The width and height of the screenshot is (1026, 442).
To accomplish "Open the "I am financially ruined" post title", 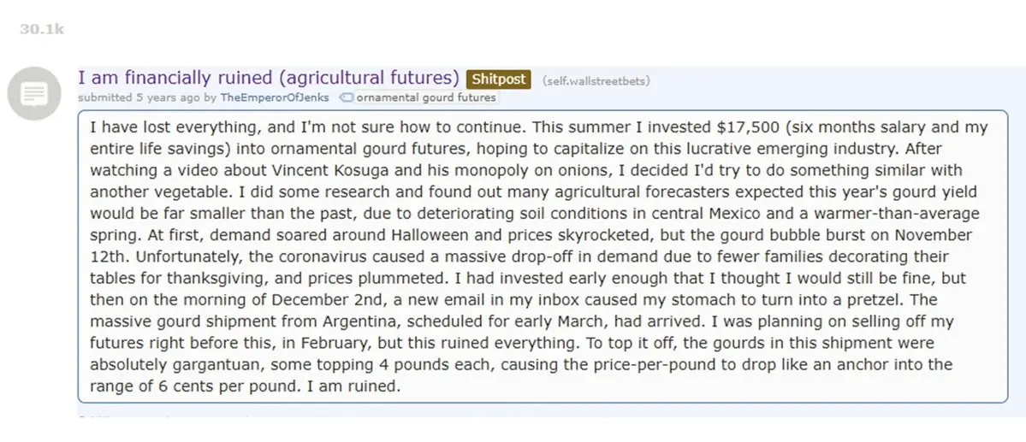I will coord(269,78).
